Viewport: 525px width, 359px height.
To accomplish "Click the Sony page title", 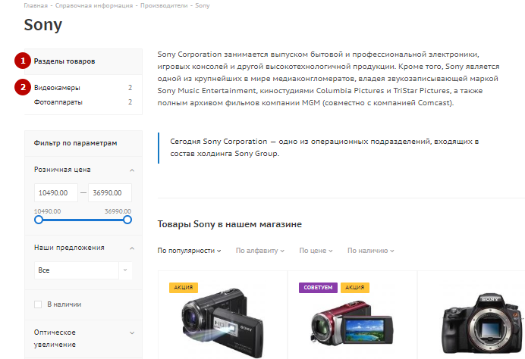I will click(42, 25).
